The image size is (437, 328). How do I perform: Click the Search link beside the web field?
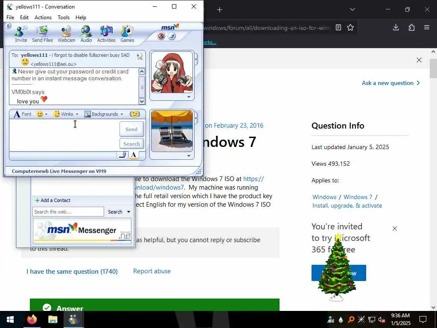coord(115,212)
